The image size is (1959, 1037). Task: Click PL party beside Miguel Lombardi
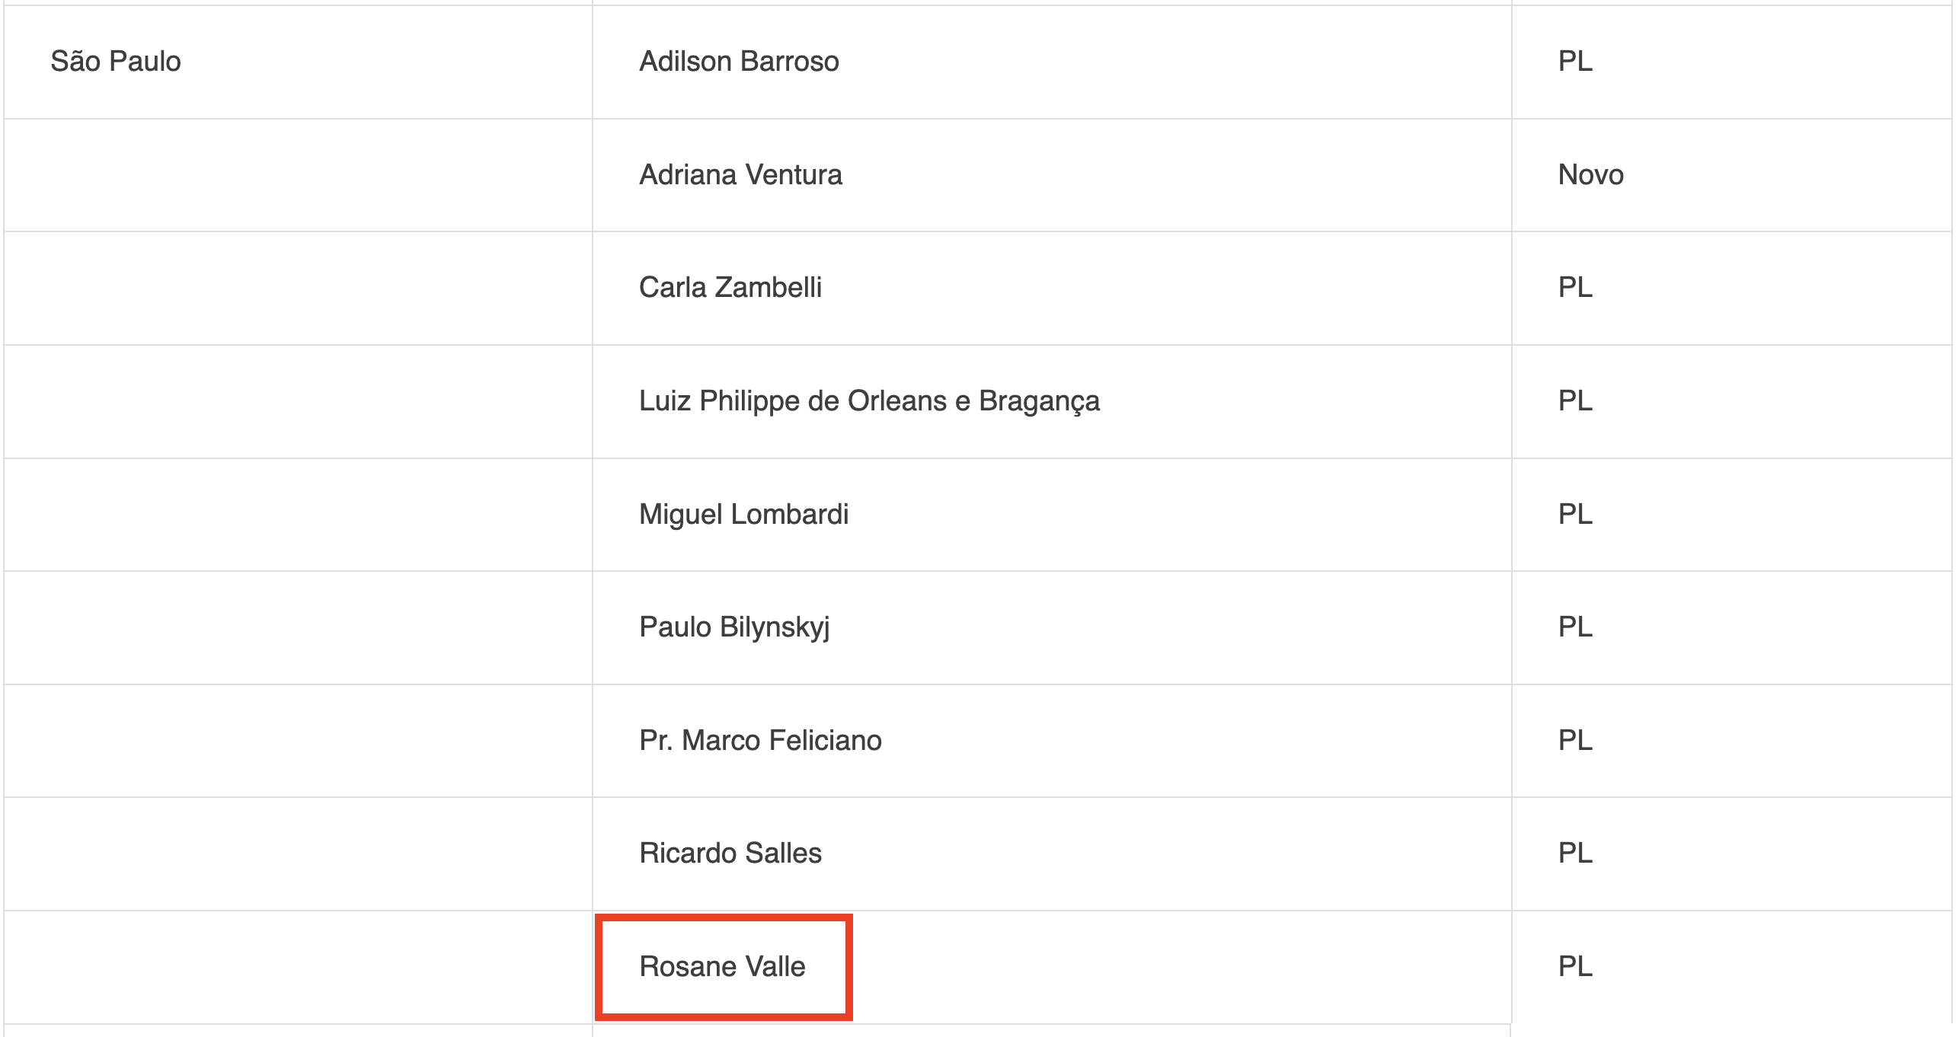(x=1575, y=514)
